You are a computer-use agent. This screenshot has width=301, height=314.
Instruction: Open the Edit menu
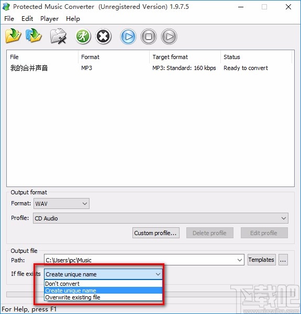27,19
